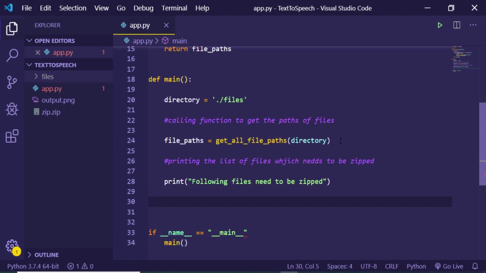Click the Manage gear icon
Viewport: 486px width, 273px height.
coord(12,246)
